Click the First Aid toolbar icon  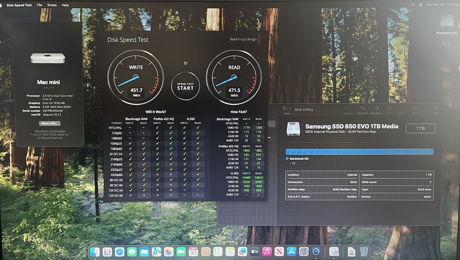click(363, 108)
